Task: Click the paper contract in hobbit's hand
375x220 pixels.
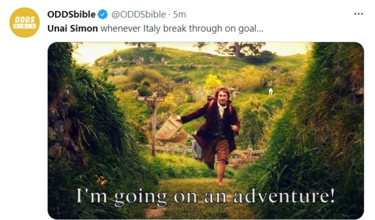Action: pos(171,129)
